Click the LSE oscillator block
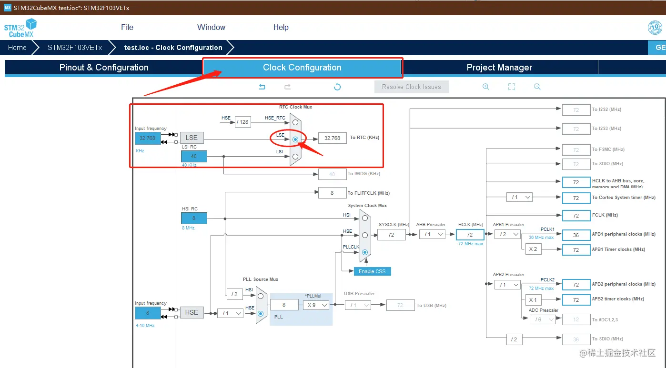666x368 pixels. coord(192,138)
